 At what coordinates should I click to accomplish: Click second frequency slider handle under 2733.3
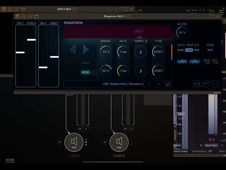pos(32,40)
